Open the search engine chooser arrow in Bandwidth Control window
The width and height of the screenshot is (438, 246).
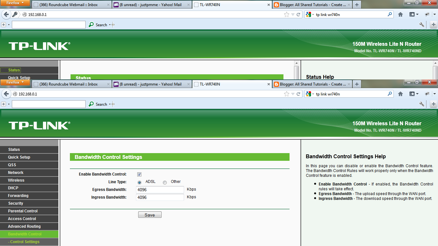tap(313, 94)
